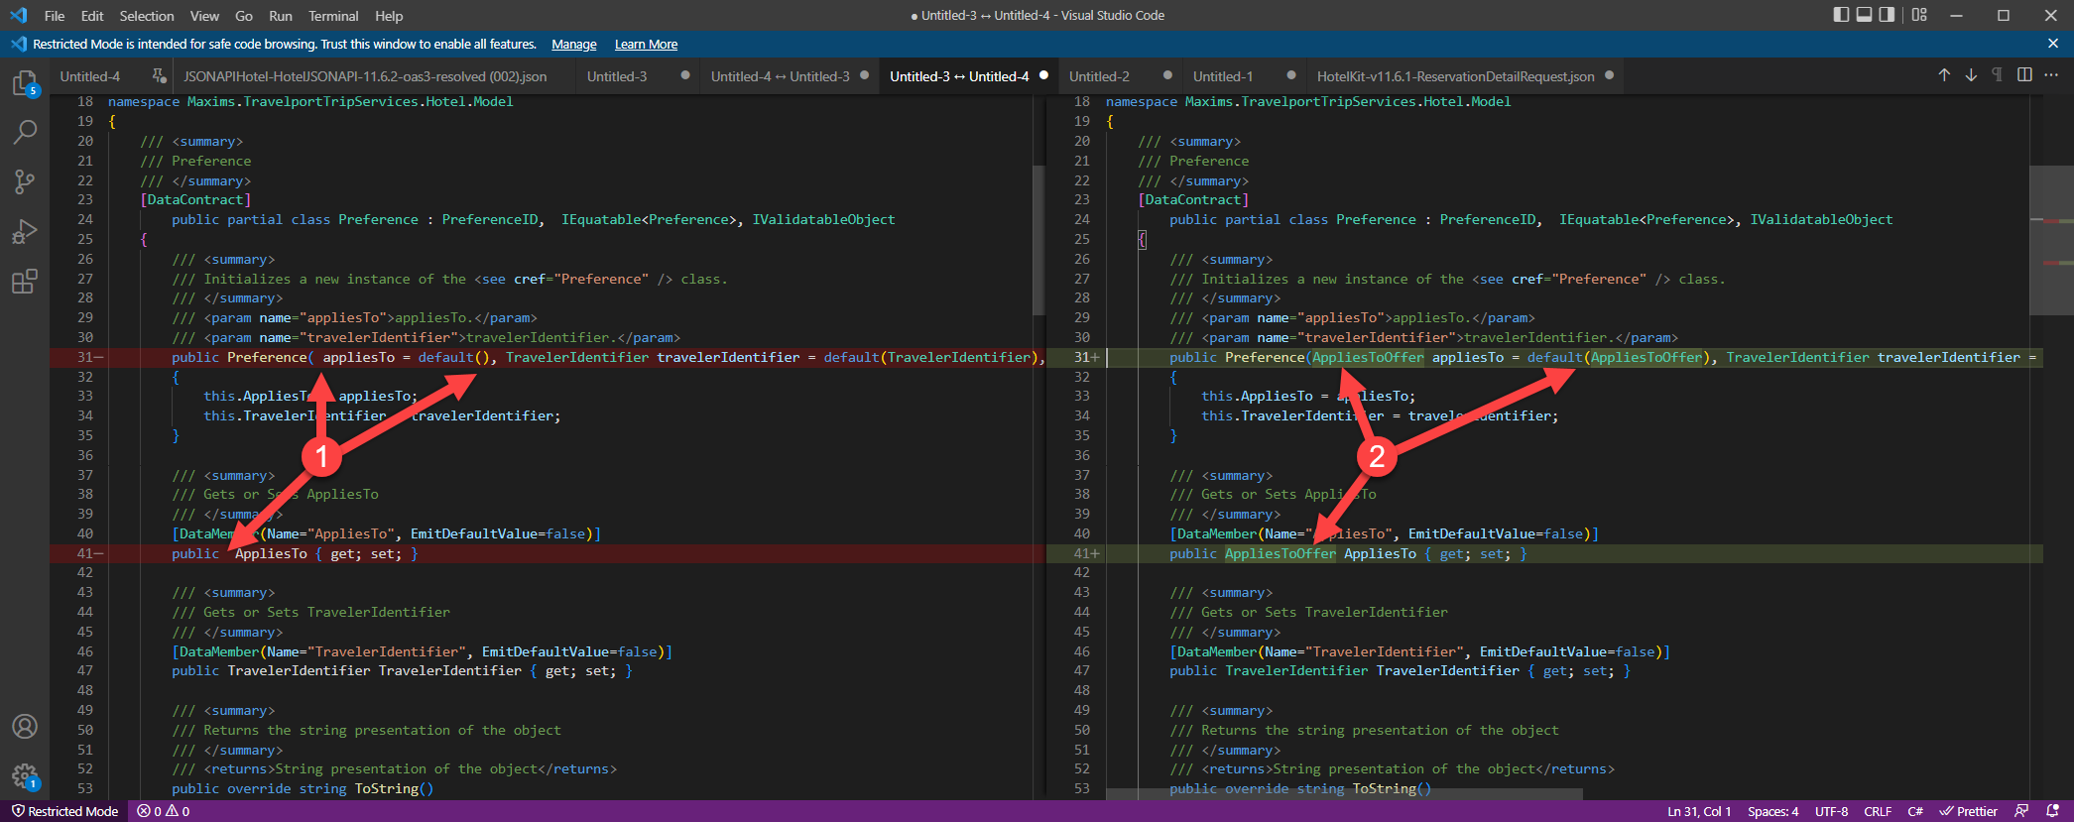Open the Manage gear menu

point(25,776)
